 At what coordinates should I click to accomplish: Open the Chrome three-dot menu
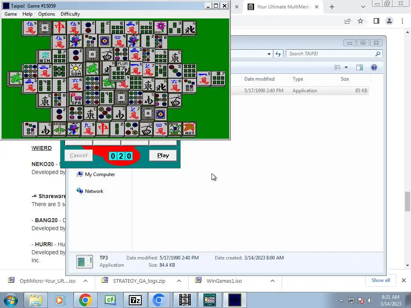click(402, 21)
